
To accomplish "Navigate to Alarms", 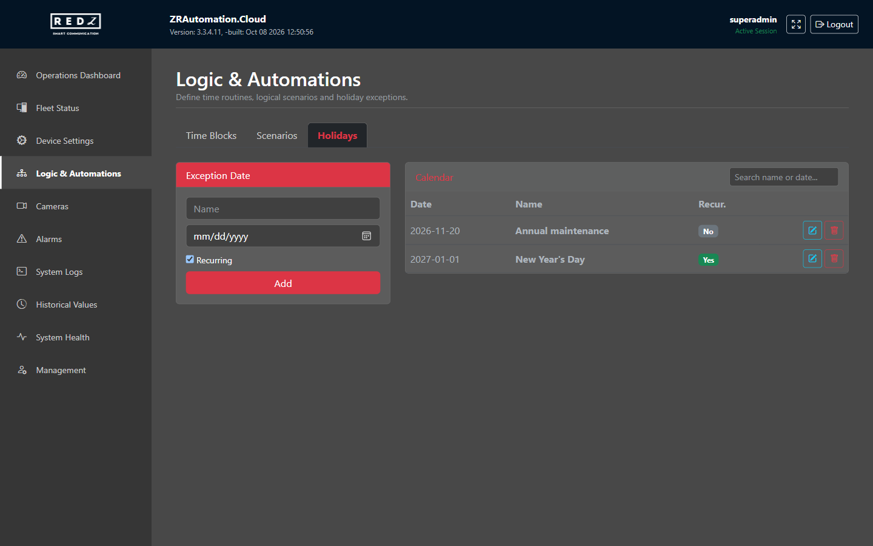I will click(76, 239).
